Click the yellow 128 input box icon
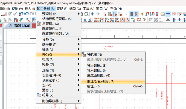The width and height of the screenshot is (186, 109). pos(162,14)
